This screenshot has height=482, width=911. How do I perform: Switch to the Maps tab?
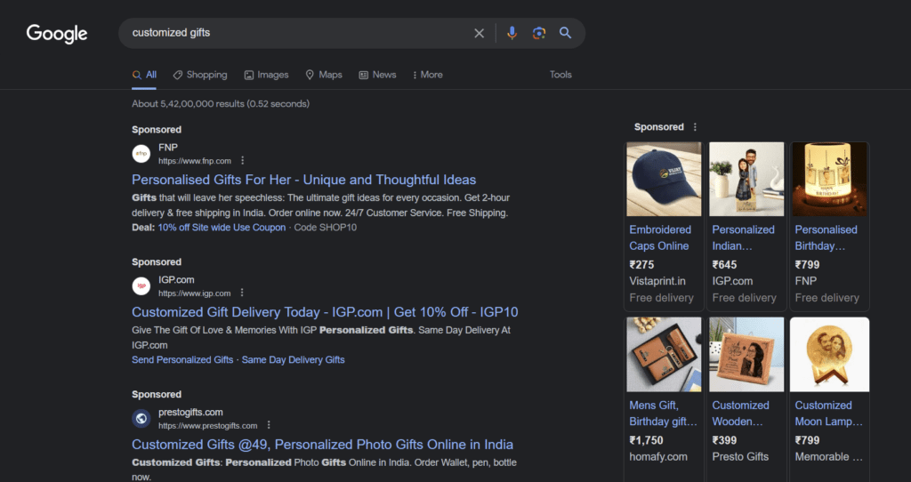pyautogui.click(x=324, y=75)
